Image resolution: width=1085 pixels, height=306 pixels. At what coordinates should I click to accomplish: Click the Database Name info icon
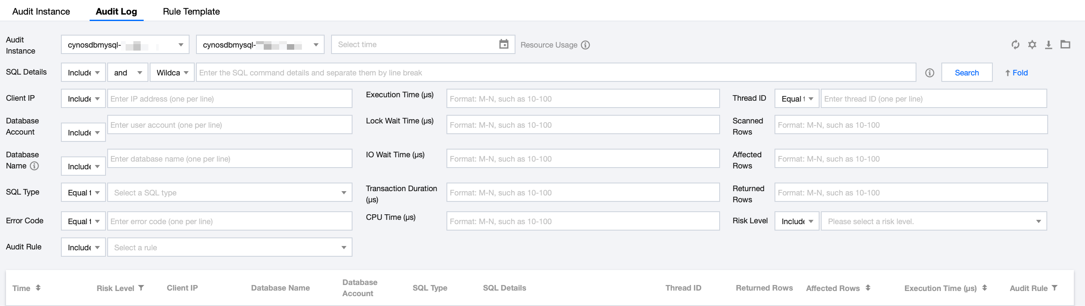point(34,166)
